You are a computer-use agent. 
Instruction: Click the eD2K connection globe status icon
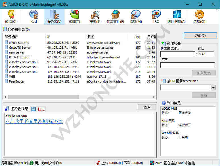click(152, 163)
